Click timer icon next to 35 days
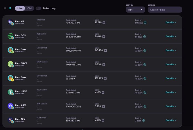This screenshot has width=193, height=130. (x=145, y=106)
